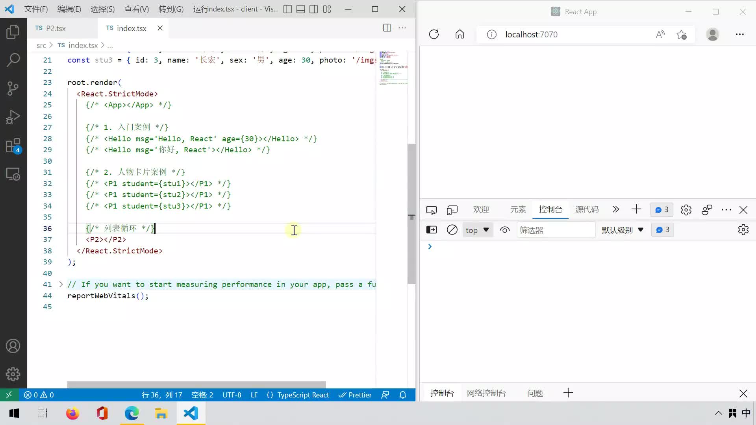The height and width of the screenshot is (425, 756).
Task: Add this page to favorites
Action: [x=682, y=35]
